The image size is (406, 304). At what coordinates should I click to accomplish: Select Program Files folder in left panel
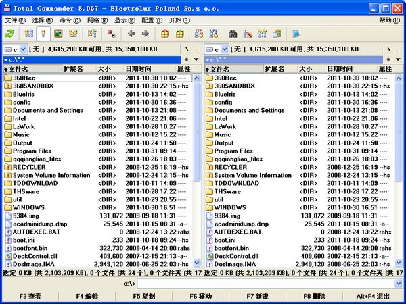pyautogui.click(x=32, y=151)
